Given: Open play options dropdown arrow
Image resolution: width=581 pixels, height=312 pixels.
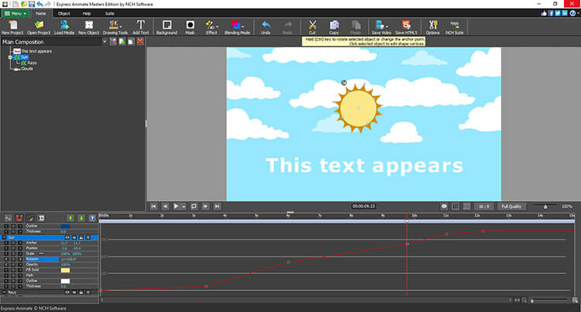Looking at the screenshot, I should (x=184, y=207).
